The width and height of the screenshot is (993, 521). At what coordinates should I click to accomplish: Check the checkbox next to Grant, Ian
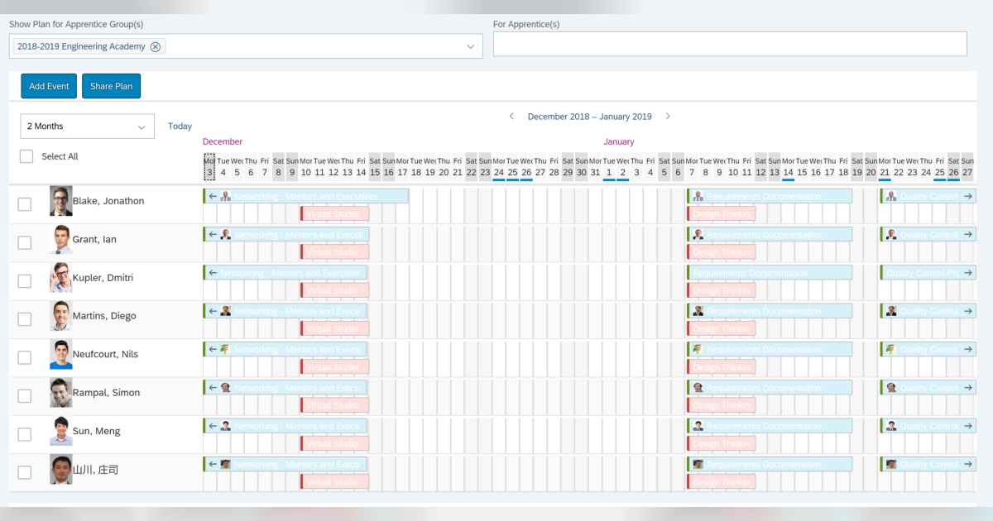(24, 242)
